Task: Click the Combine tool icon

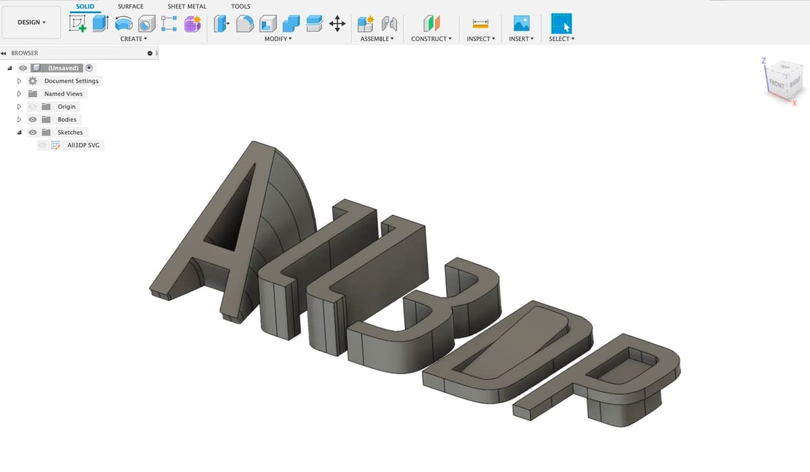Action: (x=291, y=24)
